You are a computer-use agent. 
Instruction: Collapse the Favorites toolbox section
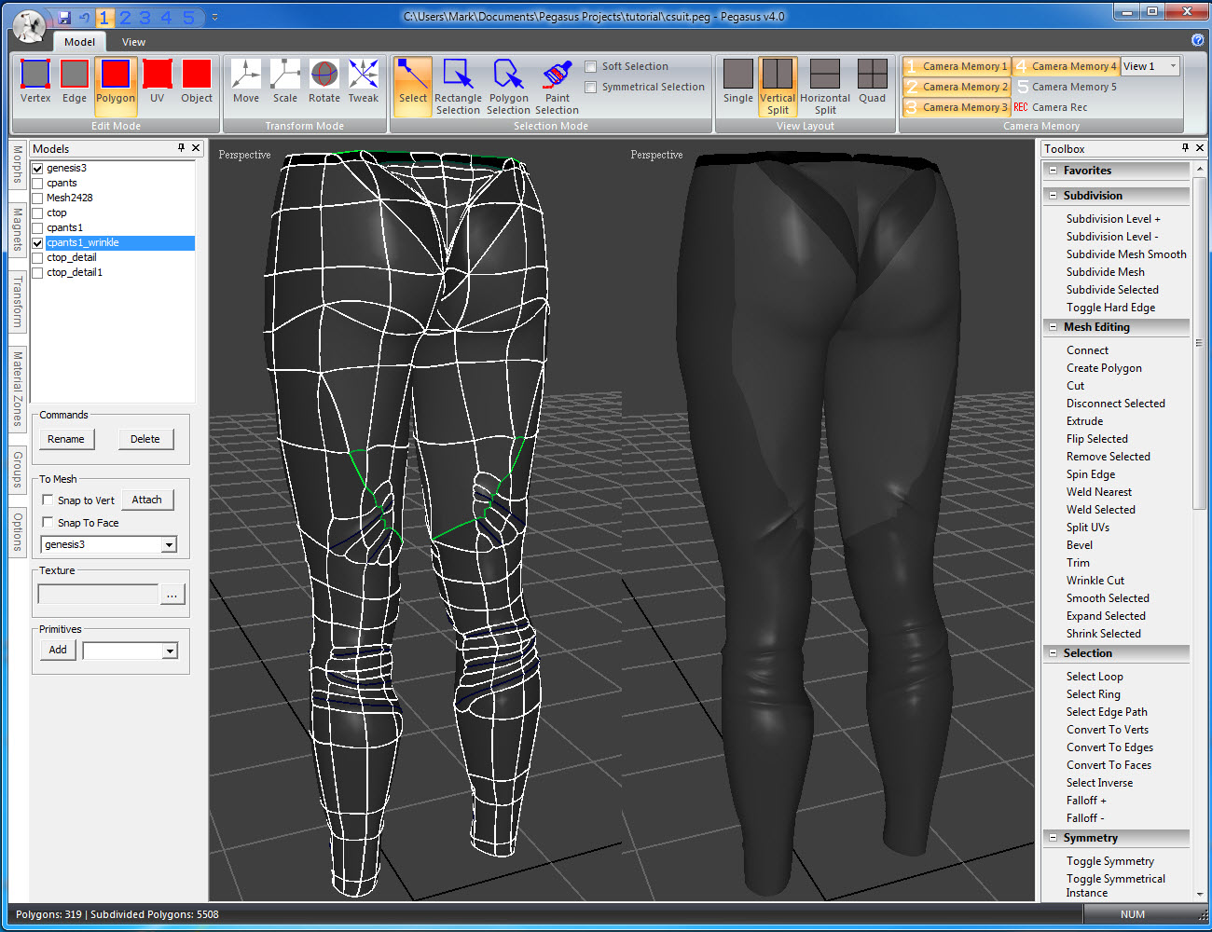click(1053, 171)
